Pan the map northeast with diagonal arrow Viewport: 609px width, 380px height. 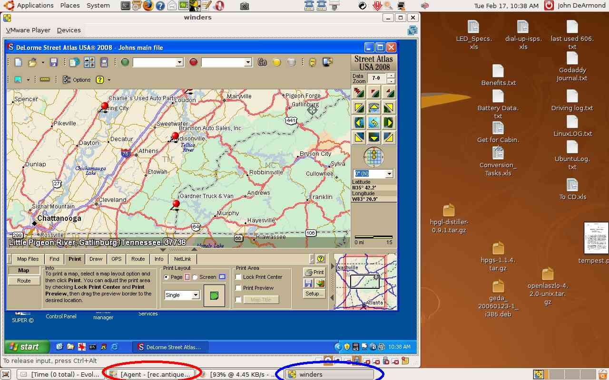coord(389,107)
